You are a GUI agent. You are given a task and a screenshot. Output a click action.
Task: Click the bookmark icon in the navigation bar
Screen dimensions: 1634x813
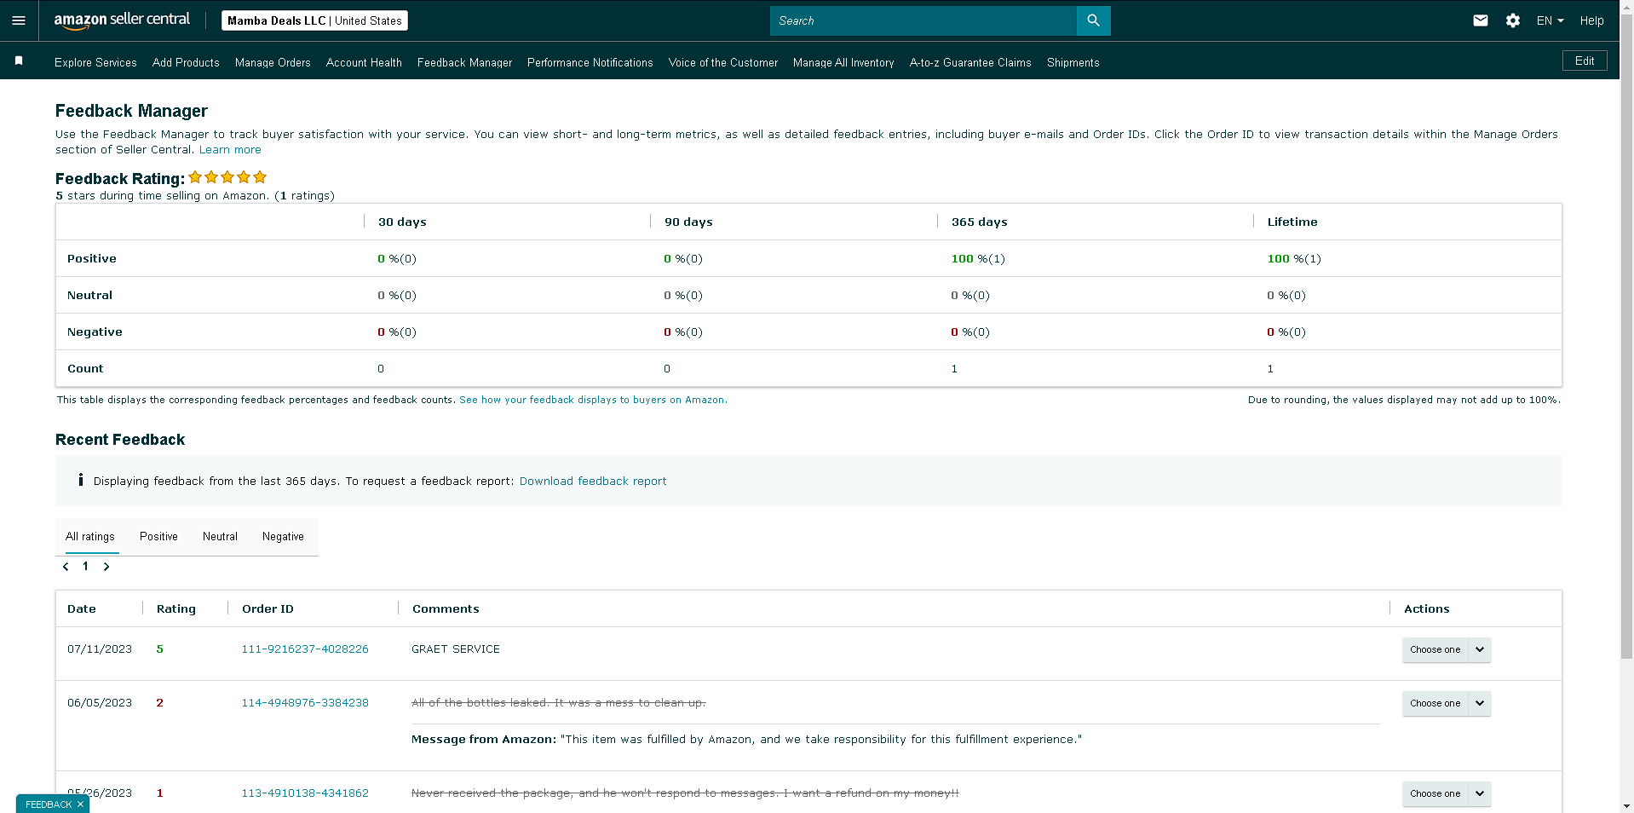(x=19, y=61)
